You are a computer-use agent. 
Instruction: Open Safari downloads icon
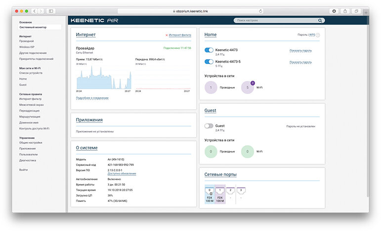point(334,11)
